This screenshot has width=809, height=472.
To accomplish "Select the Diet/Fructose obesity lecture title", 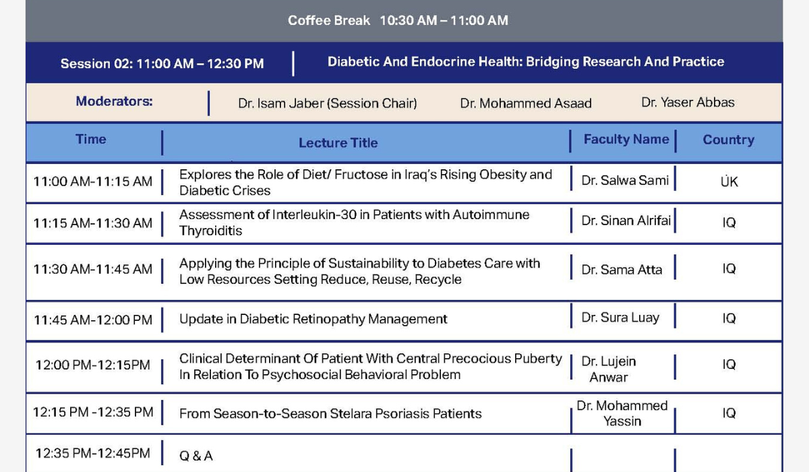I will tap(365, 183).
